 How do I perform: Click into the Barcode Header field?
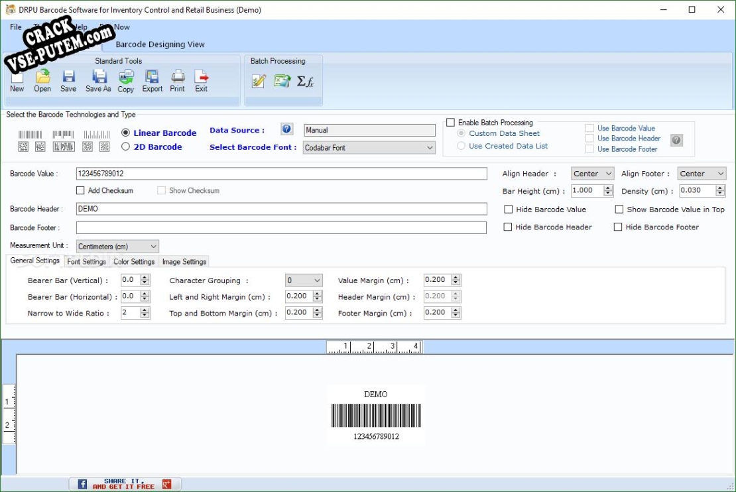click(x=282, y=209)
